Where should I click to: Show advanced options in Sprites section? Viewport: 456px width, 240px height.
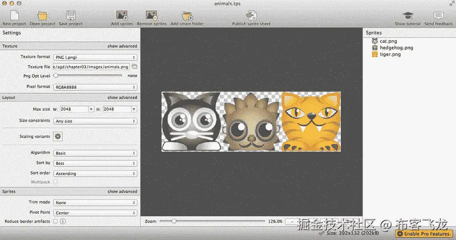122,191
